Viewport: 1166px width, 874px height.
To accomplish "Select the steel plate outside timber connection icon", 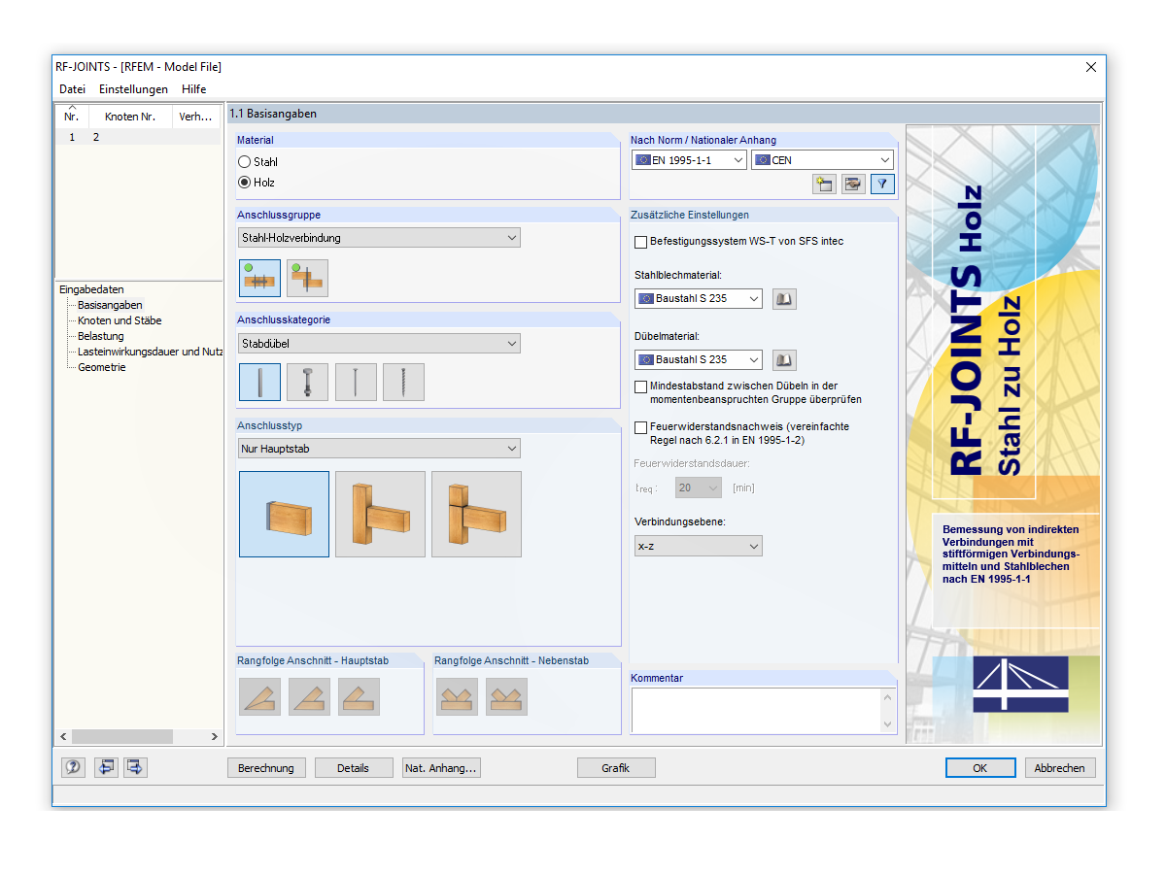I will 307,278.
